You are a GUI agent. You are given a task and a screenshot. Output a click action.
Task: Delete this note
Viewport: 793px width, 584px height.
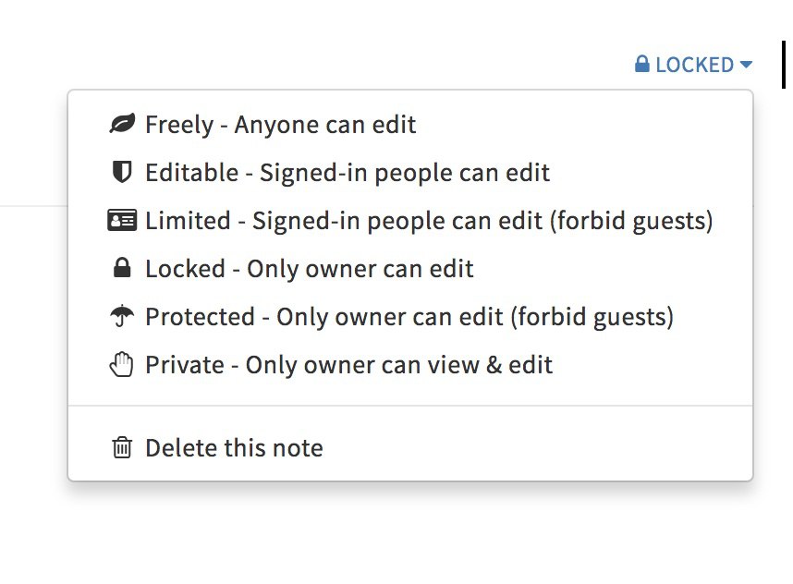[x=234, y=448]
